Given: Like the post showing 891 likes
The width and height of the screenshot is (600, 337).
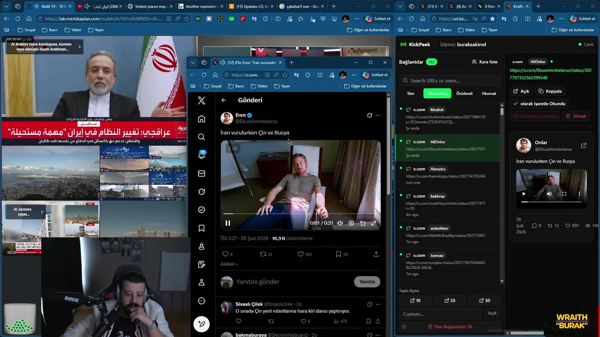Looking at the screenshot, I should point(300,254).
